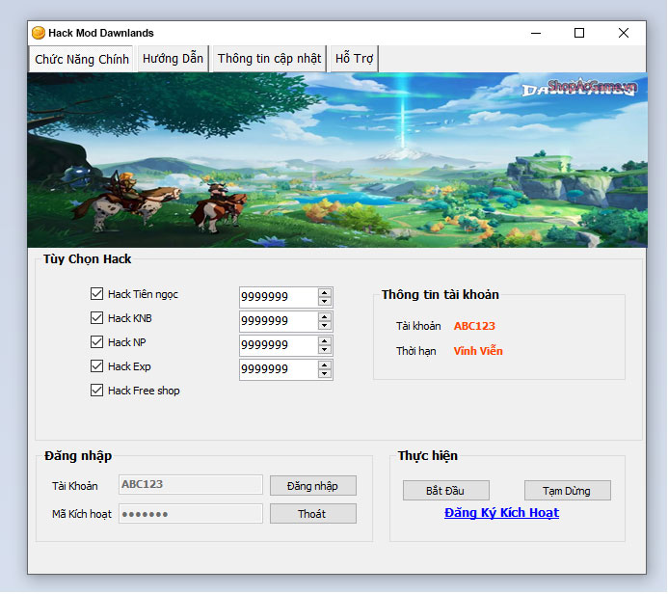Click the Thoát button
Screen dimensions: 668x594
(x=313, y=514)
